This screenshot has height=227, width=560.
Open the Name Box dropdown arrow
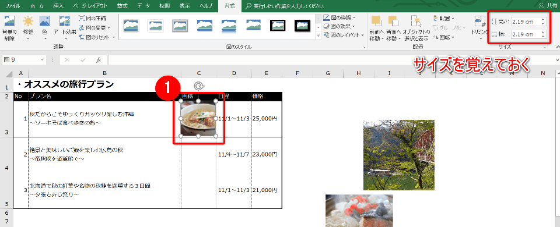click(x=43, y=60)
